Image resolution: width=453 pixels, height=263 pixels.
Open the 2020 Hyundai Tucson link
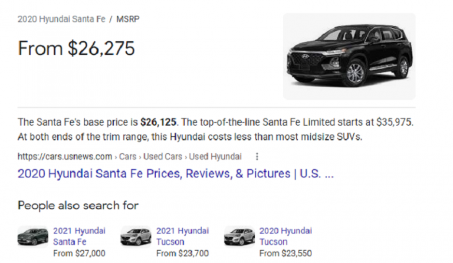pos(285,236)
